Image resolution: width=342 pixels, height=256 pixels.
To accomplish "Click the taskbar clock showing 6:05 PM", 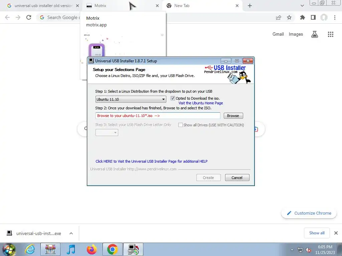I will pyautogui.click(x=325, y=250).
